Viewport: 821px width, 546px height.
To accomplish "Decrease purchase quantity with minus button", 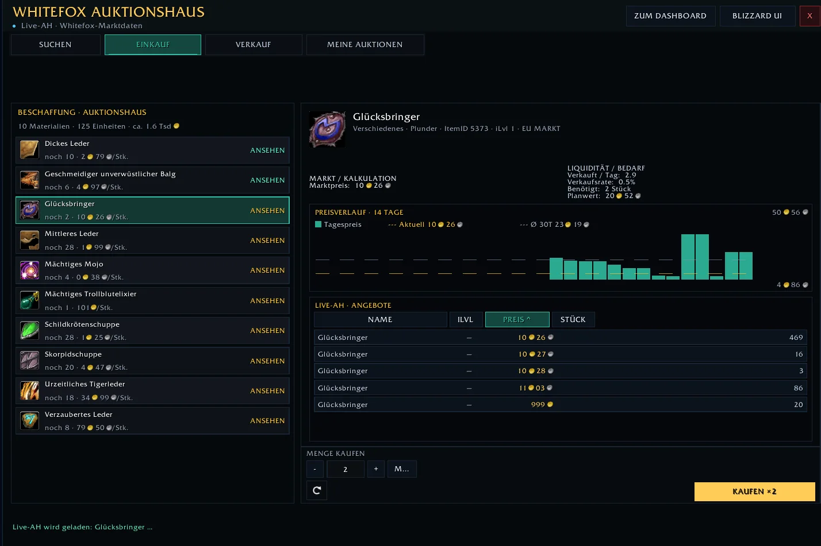I will pyautogui.click(x=315, y=469).
